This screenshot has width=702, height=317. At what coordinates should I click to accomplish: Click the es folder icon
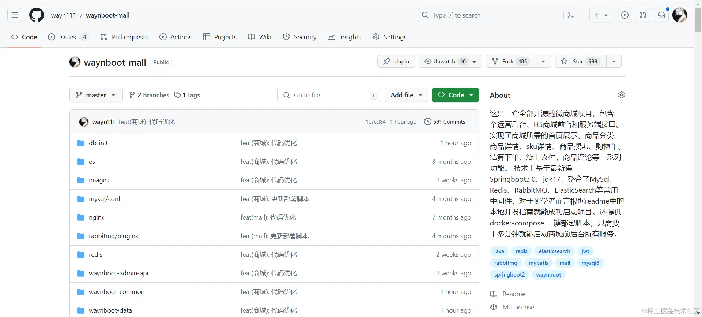(x=81, y=162)
